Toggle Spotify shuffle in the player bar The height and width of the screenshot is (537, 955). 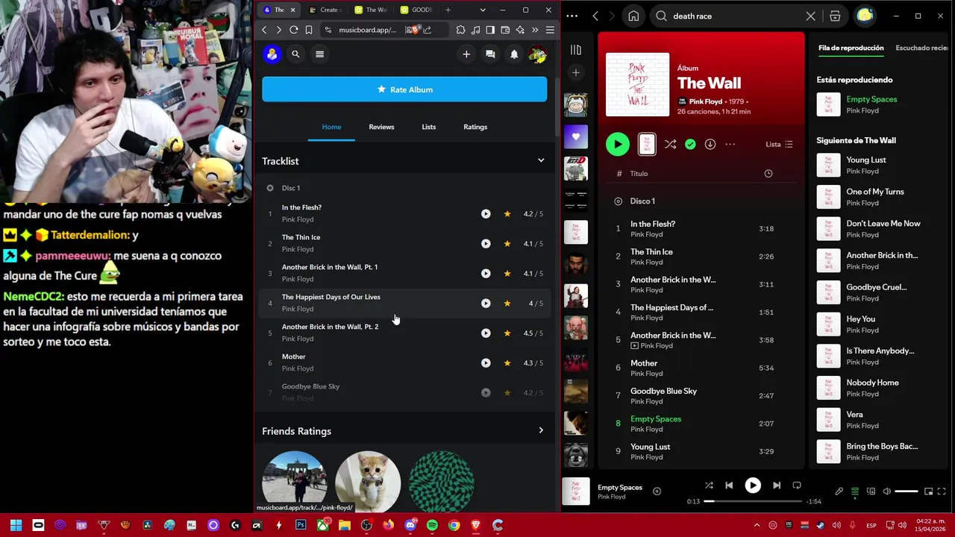tap(709, 485)
